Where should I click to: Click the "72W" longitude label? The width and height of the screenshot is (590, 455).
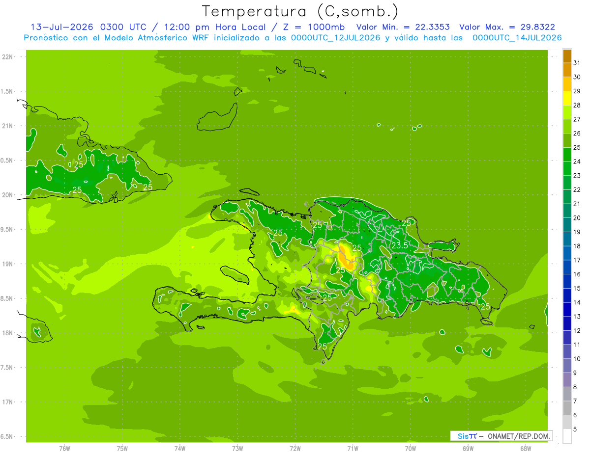click(x=295, y=449)
